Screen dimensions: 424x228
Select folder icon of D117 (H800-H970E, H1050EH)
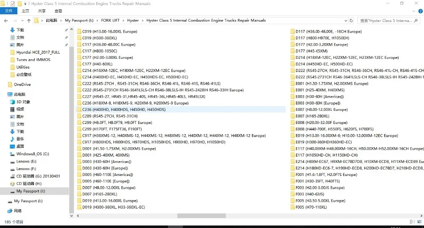292,38
